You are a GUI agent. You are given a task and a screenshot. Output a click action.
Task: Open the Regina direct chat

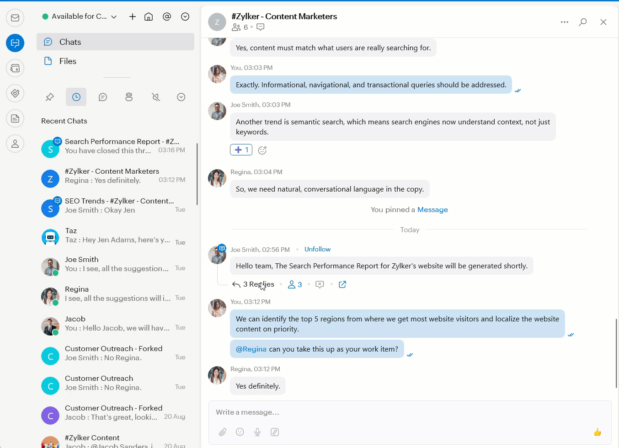[x=115, y=294]
